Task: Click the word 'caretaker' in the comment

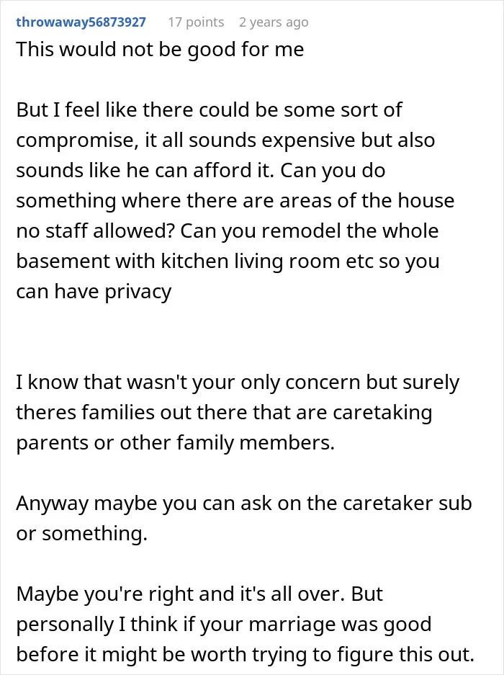Action: point(387,504)
